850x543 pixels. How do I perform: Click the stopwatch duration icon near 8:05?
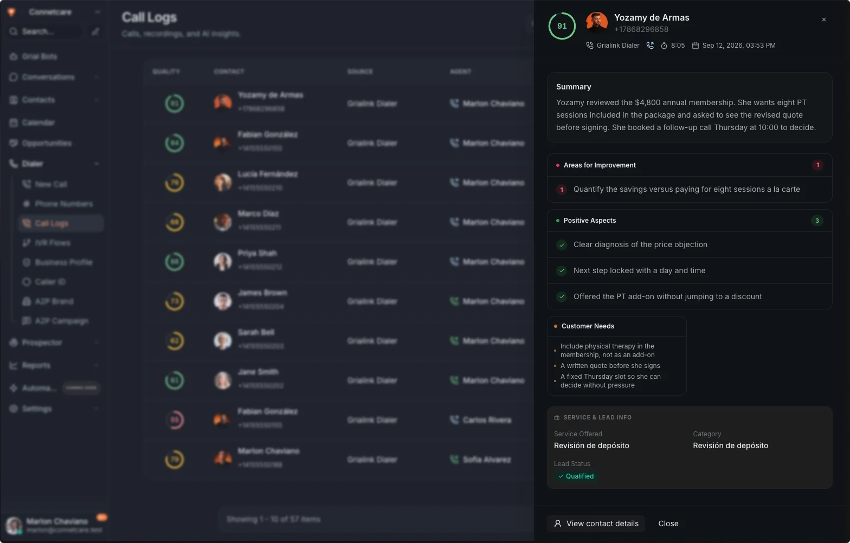pos(664,46)
